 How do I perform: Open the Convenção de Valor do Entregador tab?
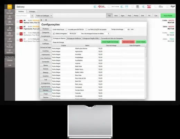[112, 38]
